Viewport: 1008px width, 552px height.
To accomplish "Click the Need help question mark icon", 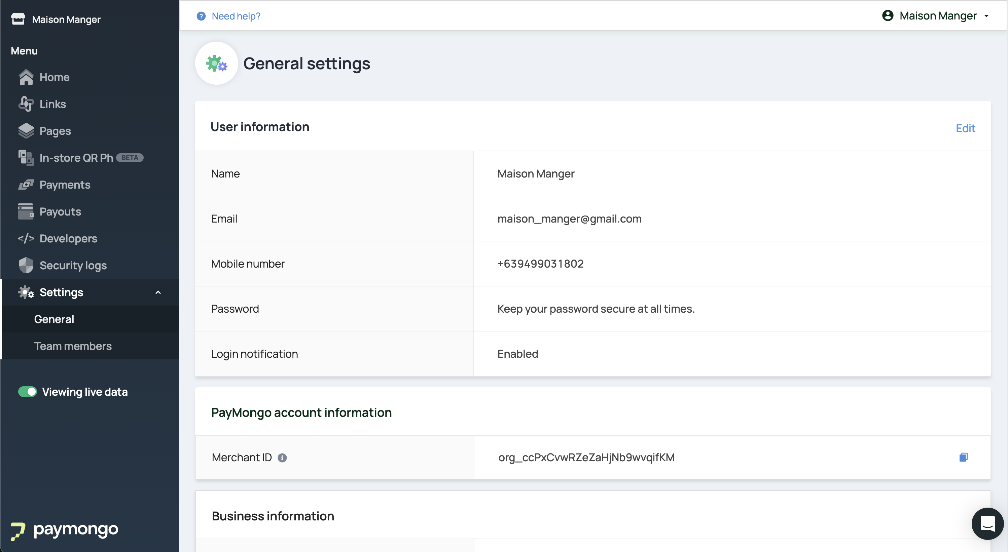I will [201, 16].
